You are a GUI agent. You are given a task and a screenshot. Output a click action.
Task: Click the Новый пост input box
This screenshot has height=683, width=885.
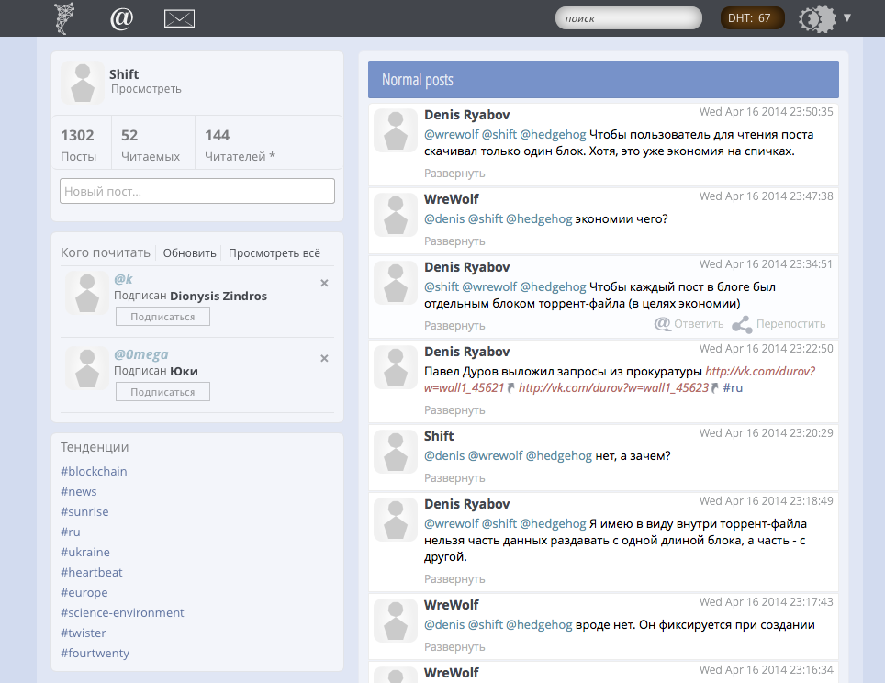(197, 191)
